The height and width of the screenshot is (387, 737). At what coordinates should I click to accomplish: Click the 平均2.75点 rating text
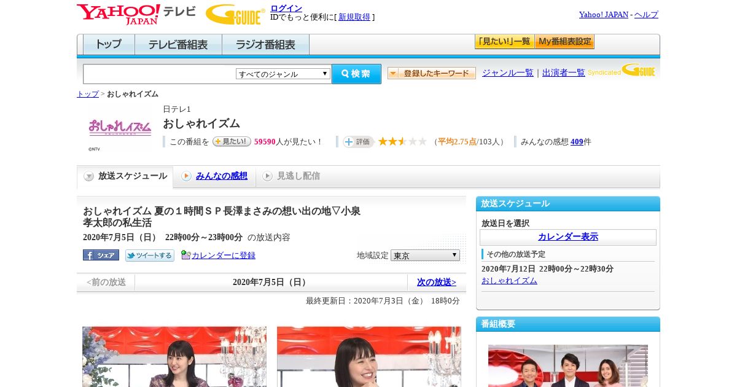pyautogui.click(x=458, y=142)
